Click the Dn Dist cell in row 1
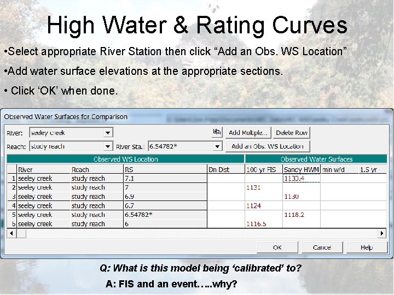The width and height of the screenshot is (394, 295). coord(226,178)
